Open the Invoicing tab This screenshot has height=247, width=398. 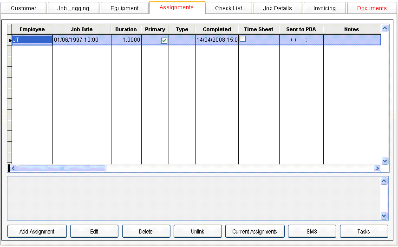click(324, 8)
